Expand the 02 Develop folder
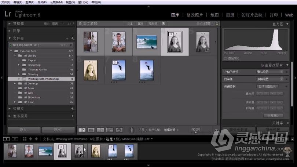 click(x=15, y=83)
